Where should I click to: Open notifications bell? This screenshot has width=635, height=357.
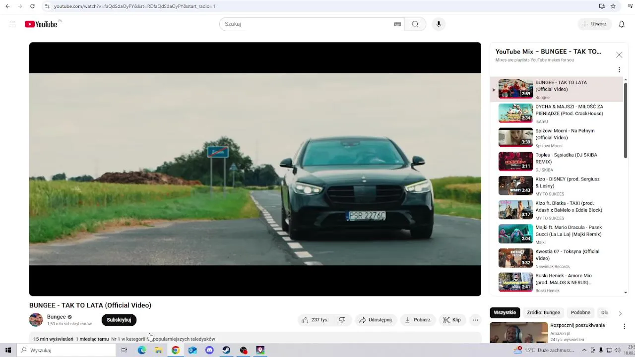(x=622, y=24)
